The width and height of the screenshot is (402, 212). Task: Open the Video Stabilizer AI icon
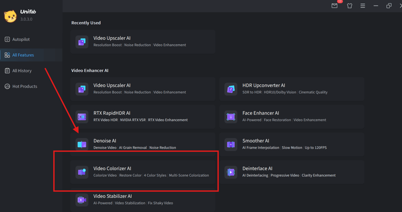tap(81, 199)
